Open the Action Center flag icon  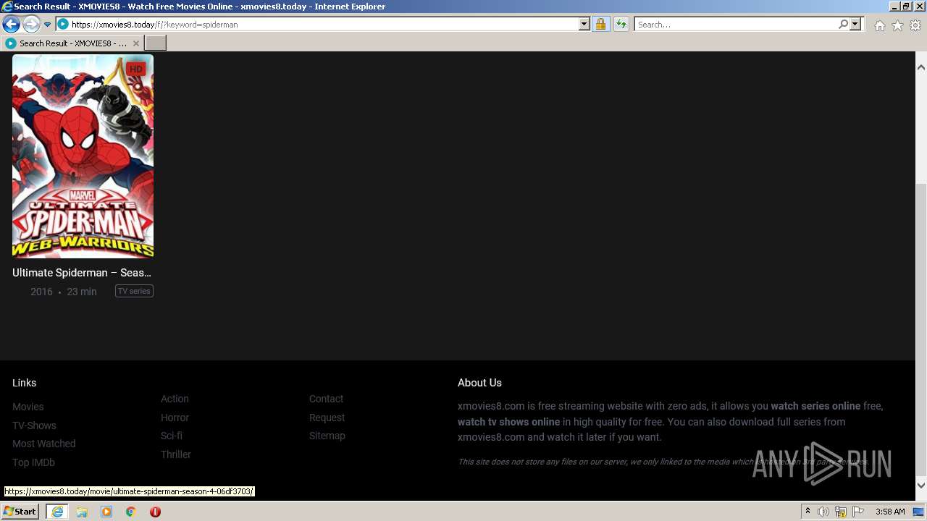click(x=858, y=512)
